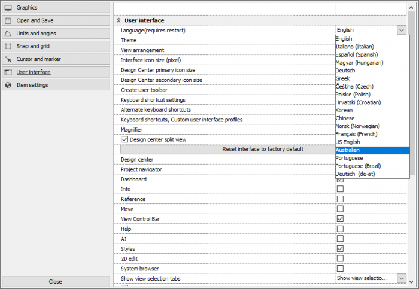This screenshot has height=289, width=419.
Task: Click the Item settings globe icon
Action: tap(8, 85)
